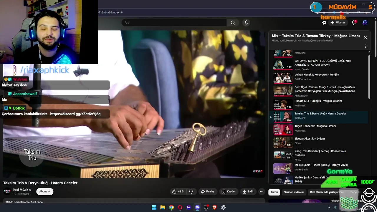Screen dimensions: 377x212
Task: Click the YouTube Playables star icon
Action: (x=324, y=22)
